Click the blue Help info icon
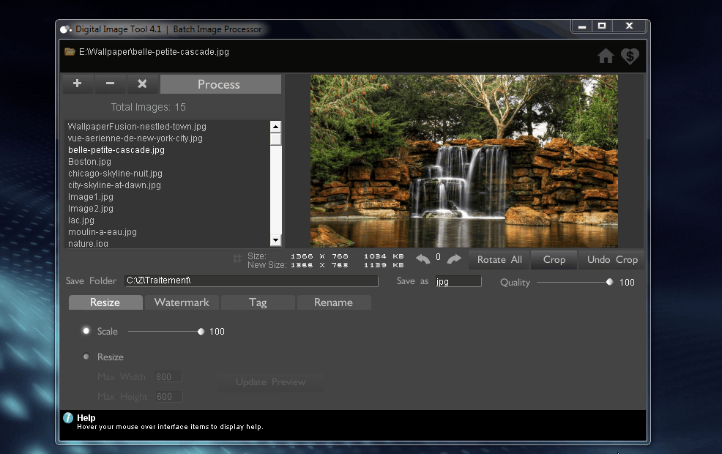The image size is (722, 454). tap(68, 417)
